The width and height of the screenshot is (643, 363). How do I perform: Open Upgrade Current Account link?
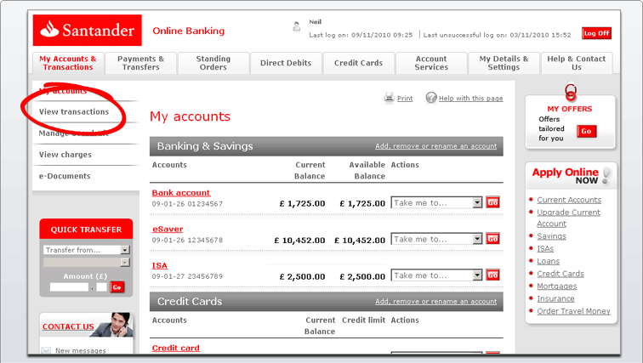coord(568,218)
